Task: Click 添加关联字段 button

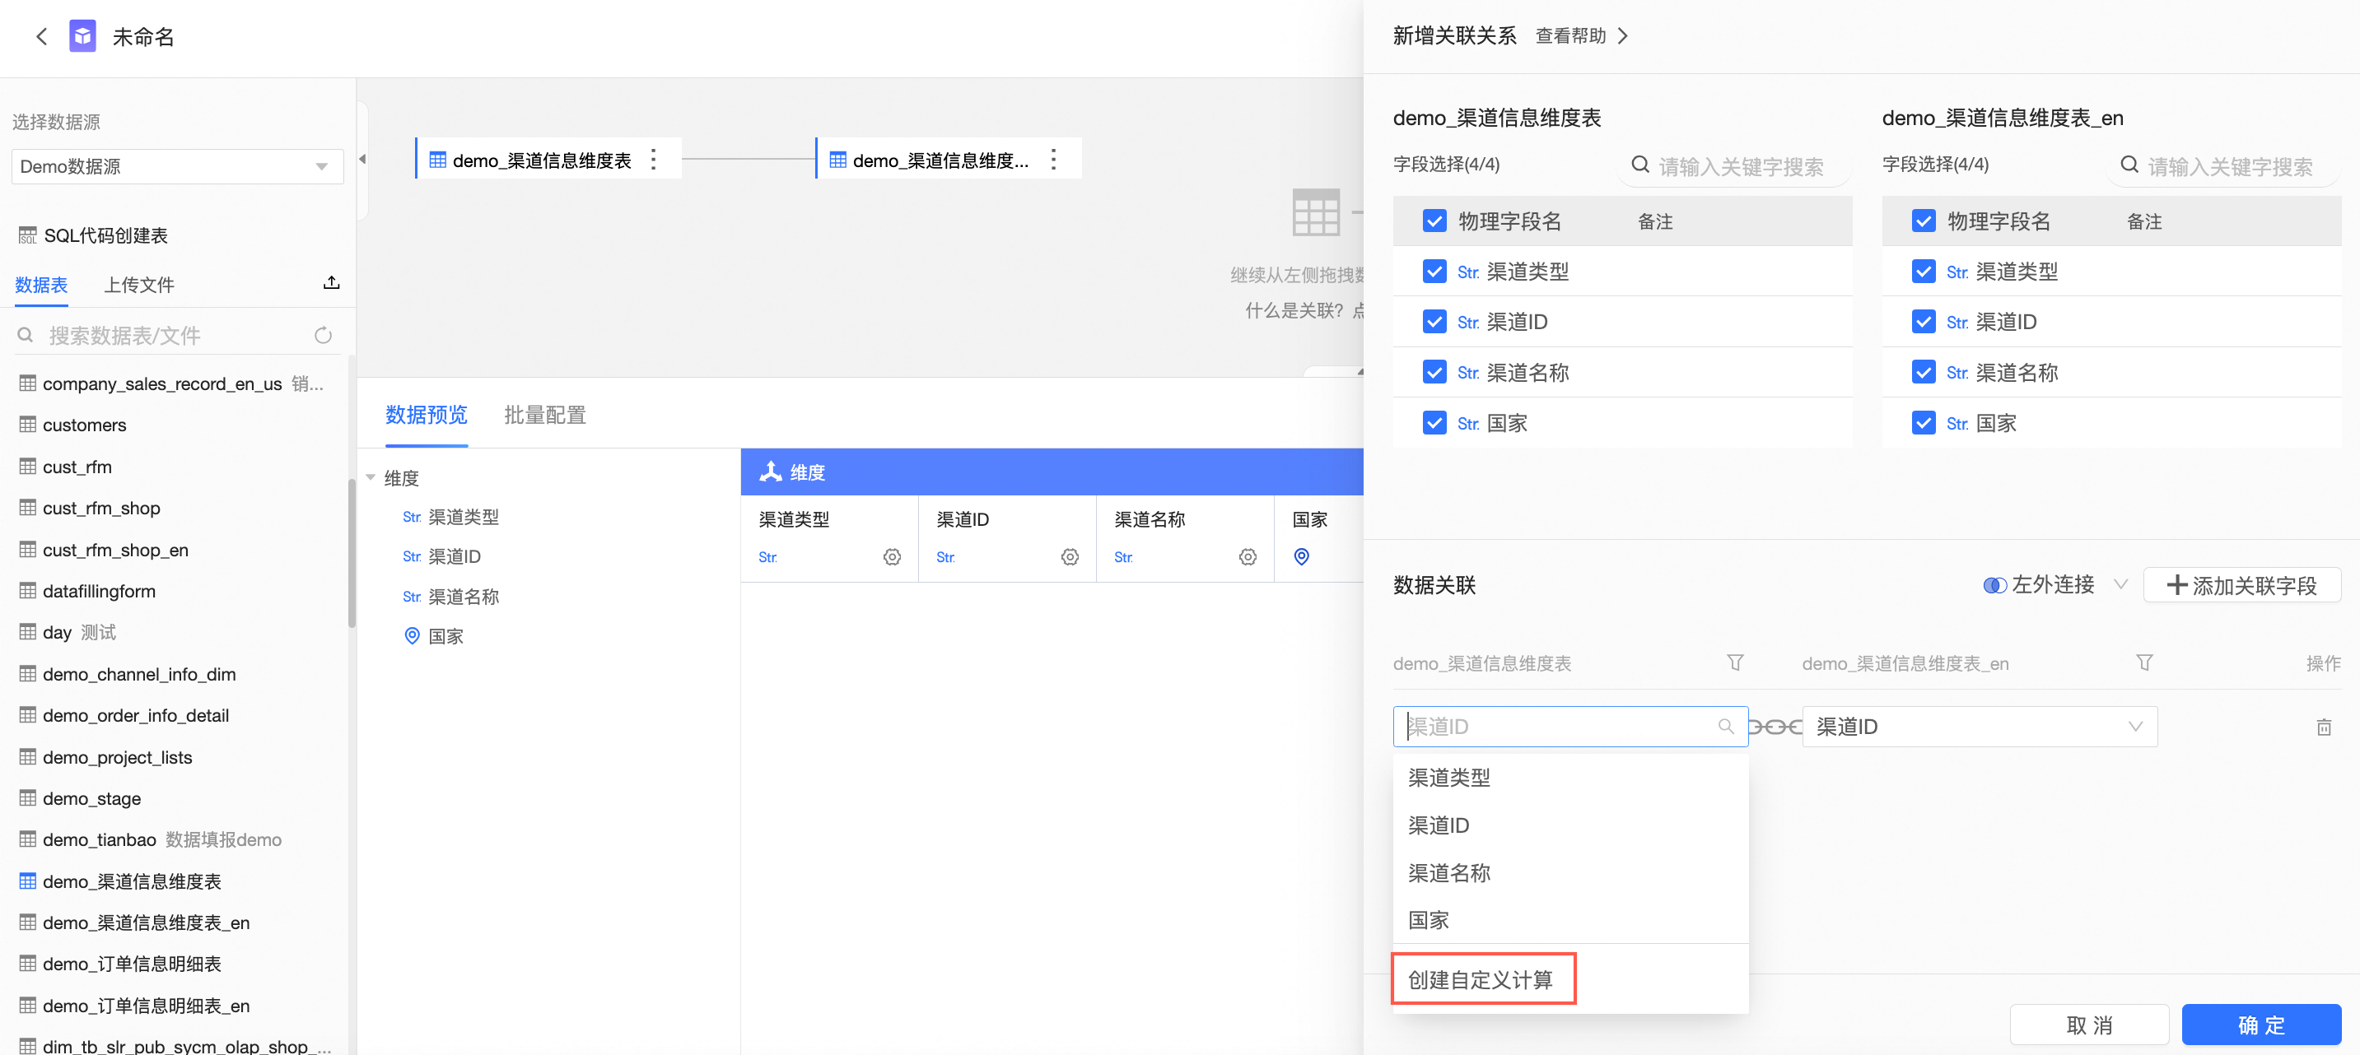Action: [x=2241, y=585]
